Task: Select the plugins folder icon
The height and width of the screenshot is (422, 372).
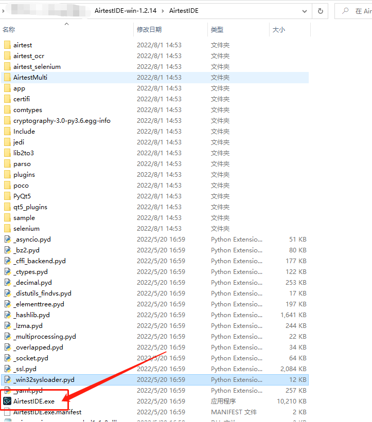Action: point(8,174)
